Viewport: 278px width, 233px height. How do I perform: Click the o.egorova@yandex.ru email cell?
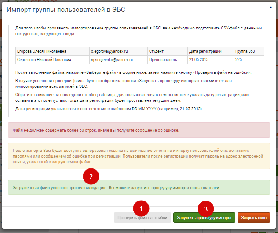pyautogui.click(x=118, y=51)
